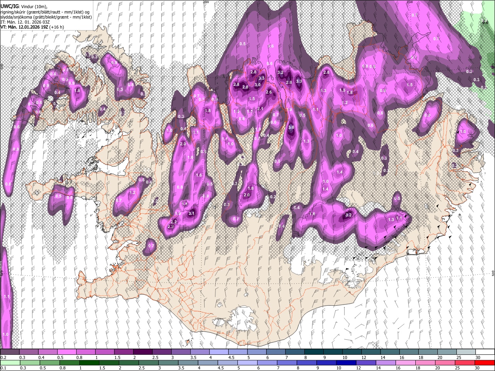Click the '(+16 h)' forecast offset text
The image size is (495, 371).
tap(57, 27)
